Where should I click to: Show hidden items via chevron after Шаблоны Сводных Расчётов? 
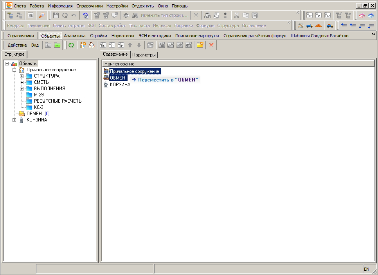[373, 34]
